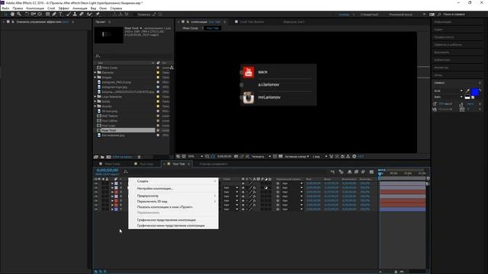The image size is (488, 274).
Task: Click the timeline playhead marker
Action: (x=380, y=174)
